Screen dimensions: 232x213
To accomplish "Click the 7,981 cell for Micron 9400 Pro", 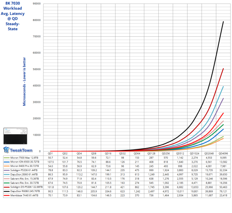I will coord(223,166).
